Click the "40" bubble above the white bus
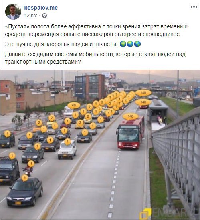The image size is (200, 220). (x=74, y=105)
